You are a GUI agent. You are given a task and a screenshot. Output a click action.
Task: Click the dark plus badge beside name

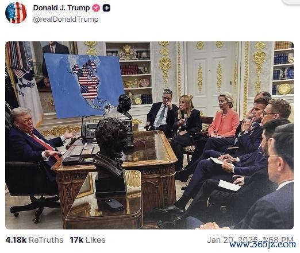(x=106, y=8)
